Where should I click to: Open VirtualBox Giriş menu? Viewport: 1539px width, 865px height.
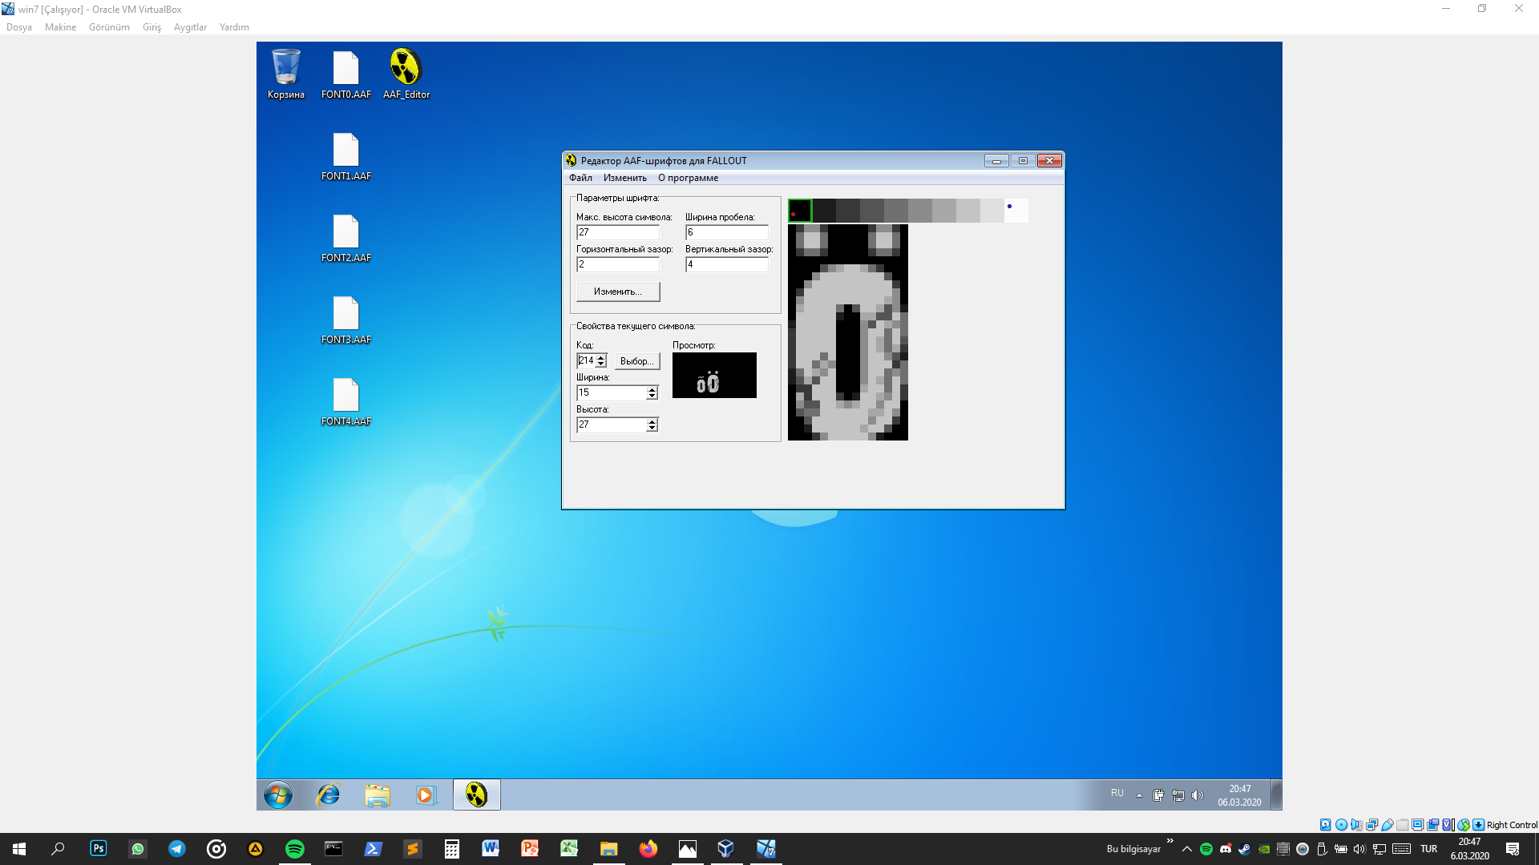pyautogui.click(x=151, y=27)
